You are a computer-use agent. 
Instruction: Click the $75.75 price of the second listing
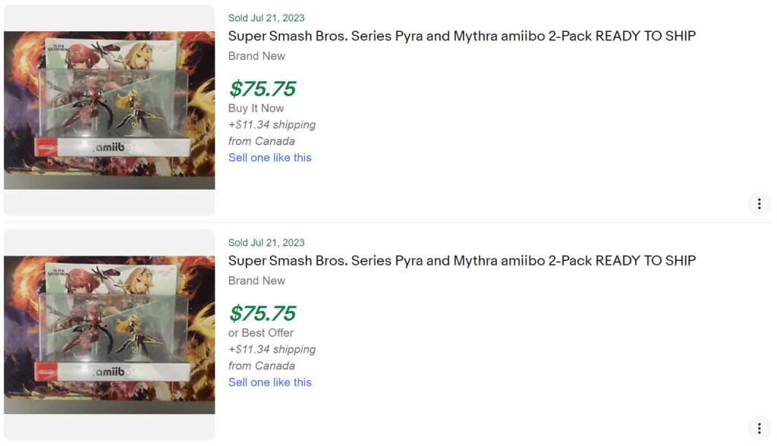pos(263,313)
